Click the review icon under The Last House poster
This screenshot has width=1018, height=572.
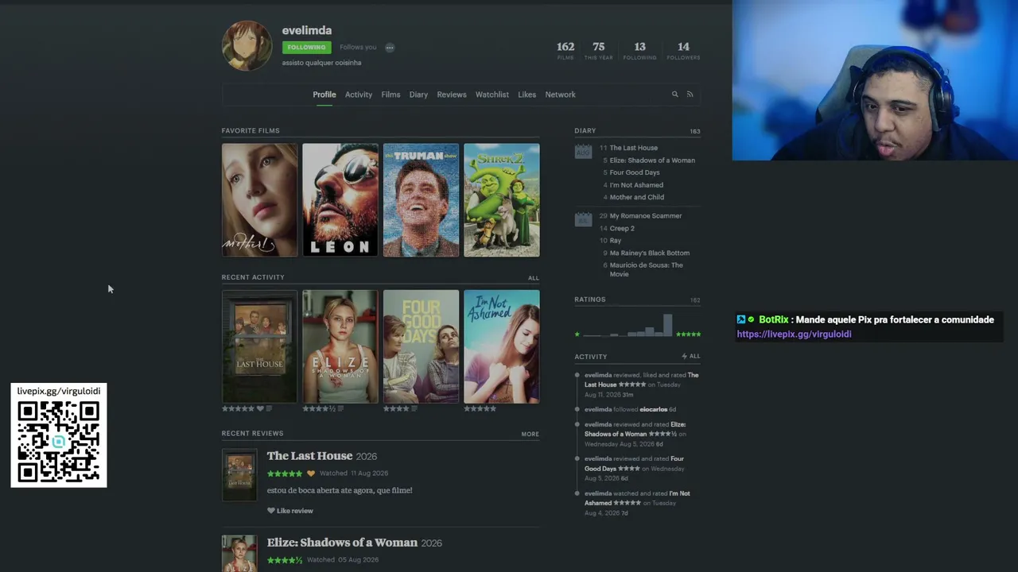coord(269,409)
